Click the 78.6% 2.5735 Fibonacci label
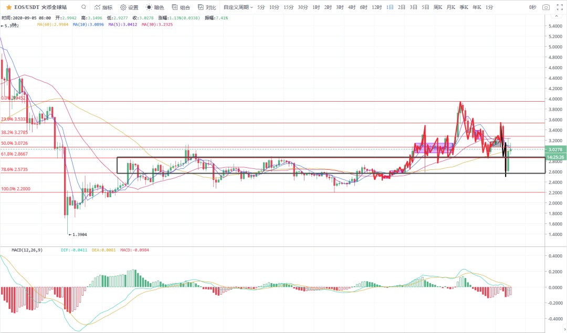The image size is (567, 333). (14, 169)
